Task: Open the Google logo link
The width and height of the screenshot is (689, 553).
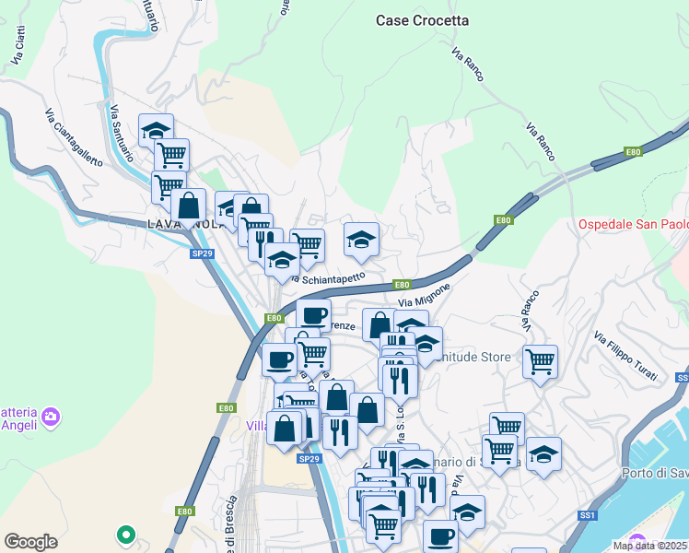Action: click(30, 542)
